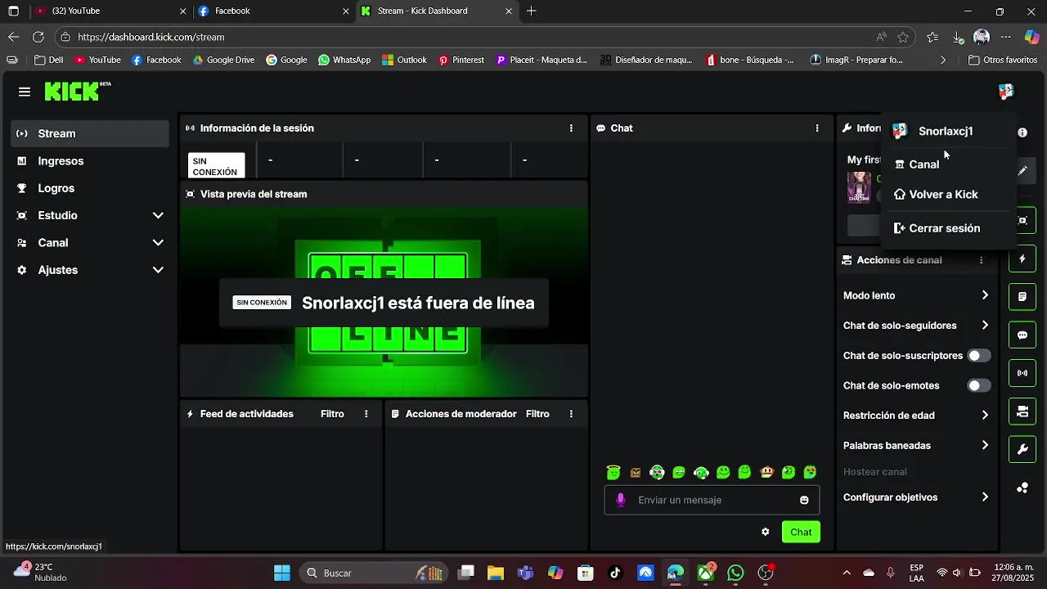
Task: Select Logros in the sidebar
Action: (90, 188)
